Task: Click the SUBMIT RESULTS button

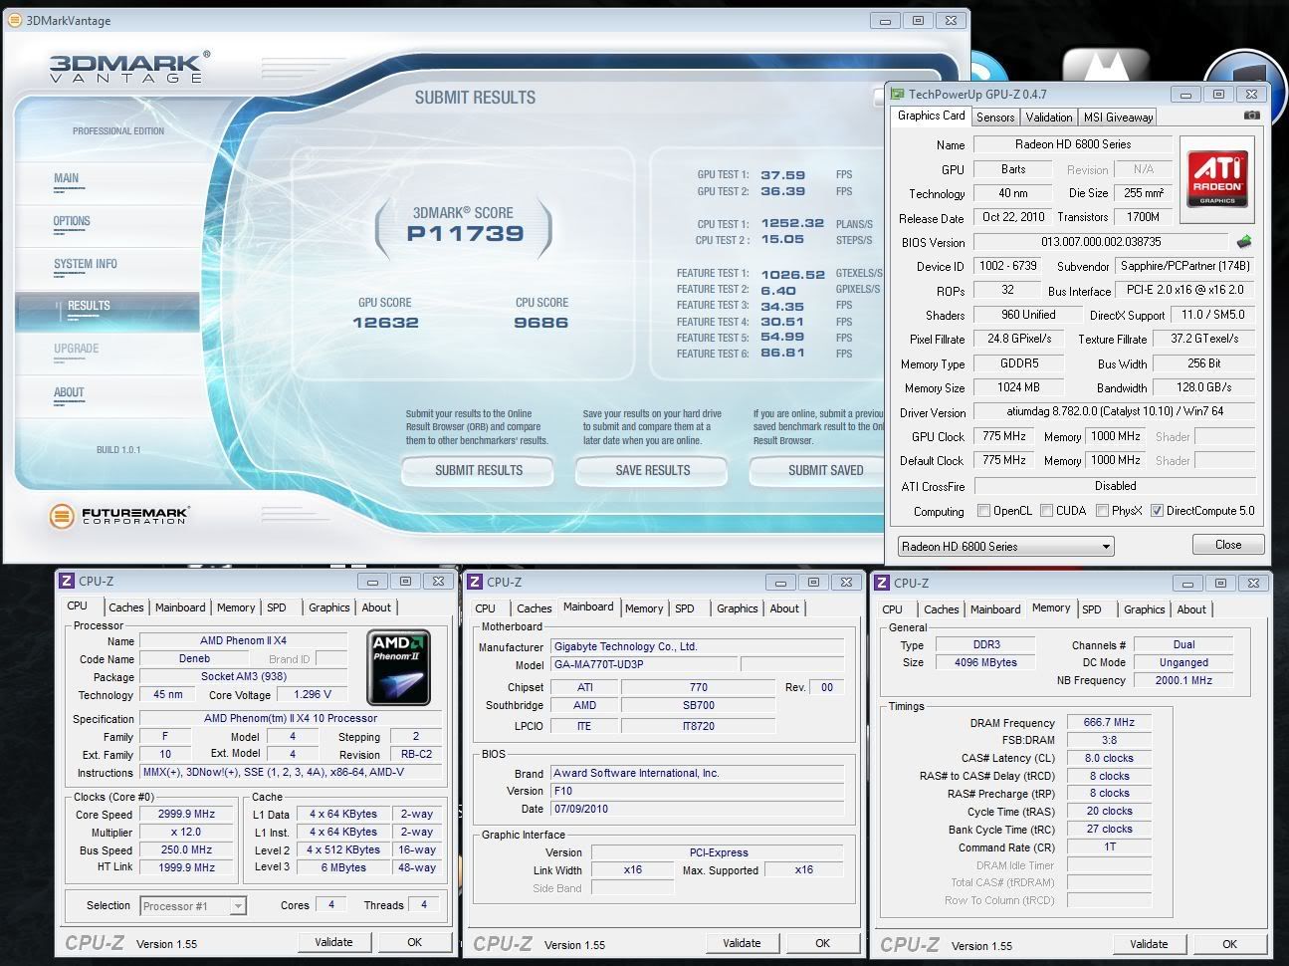Action: pos(478,470)
